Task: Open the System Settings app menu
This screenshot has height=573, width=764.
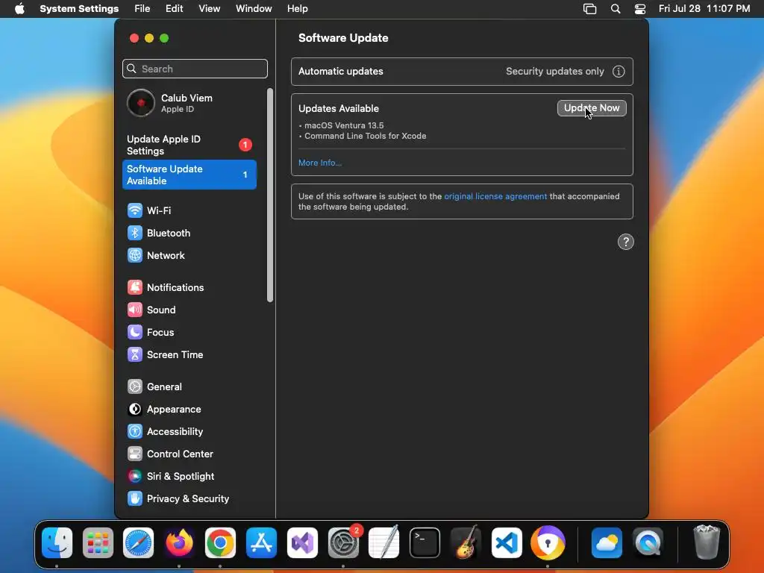Action: tap(79, 9)
